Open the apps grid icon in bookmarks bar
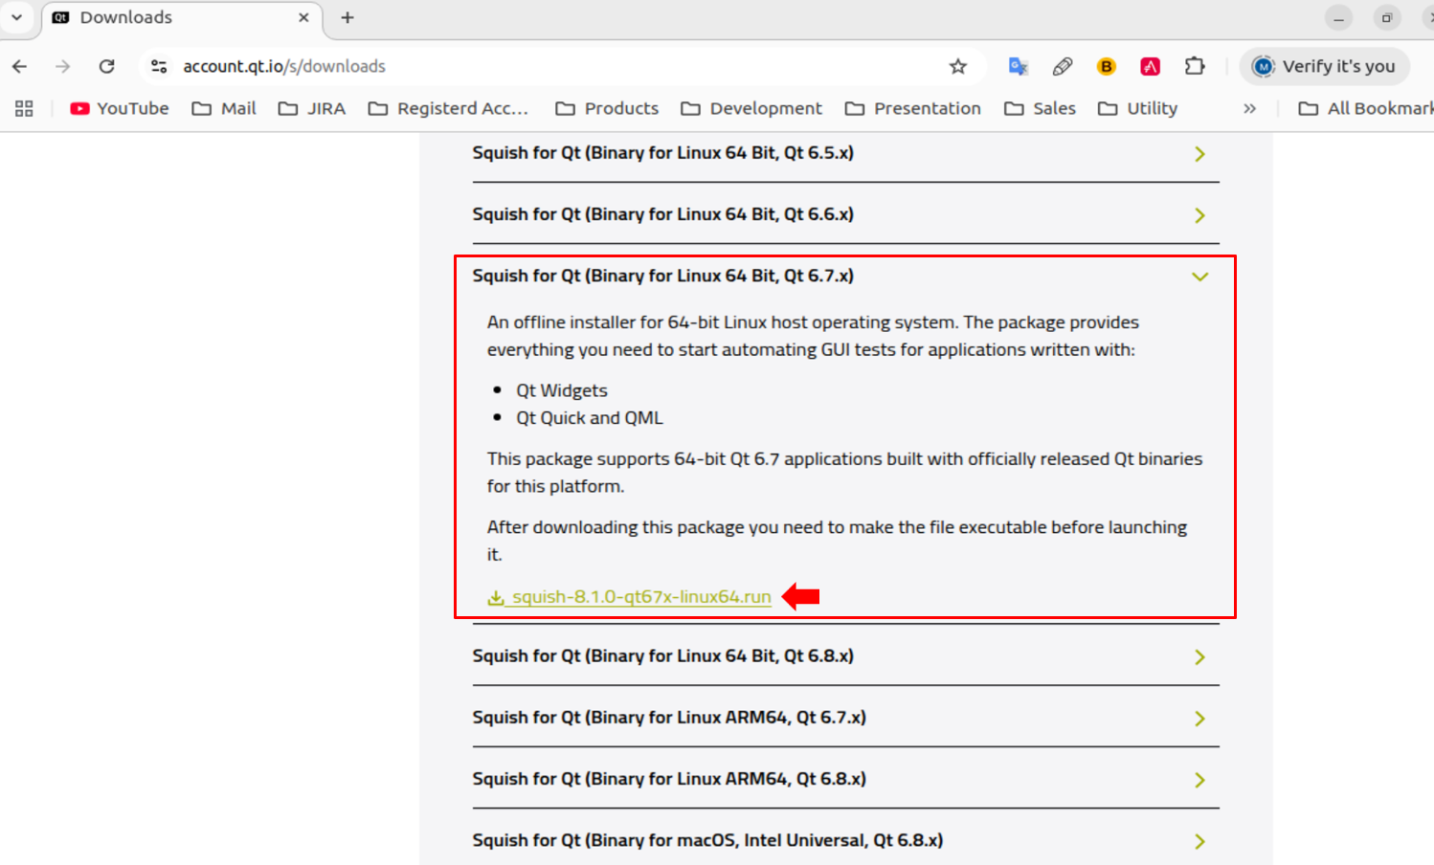The width and height of the screenshot is (1434, 865). point(24,108)
